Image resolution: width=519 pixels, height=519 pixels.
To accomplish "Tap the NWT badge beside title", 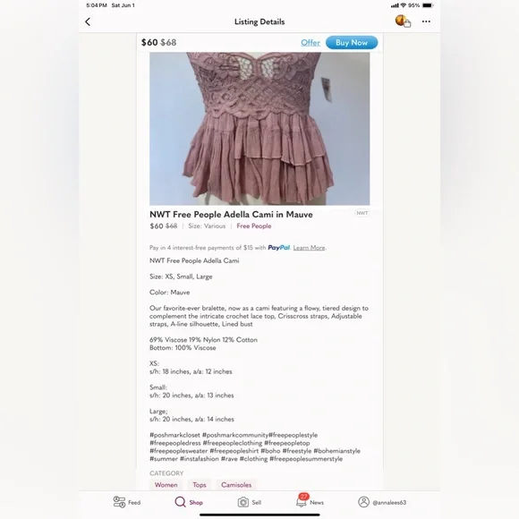I will [362, 213].
